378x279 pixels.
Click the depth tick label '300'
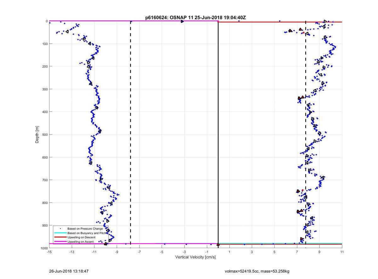click(x=45, y=89)
